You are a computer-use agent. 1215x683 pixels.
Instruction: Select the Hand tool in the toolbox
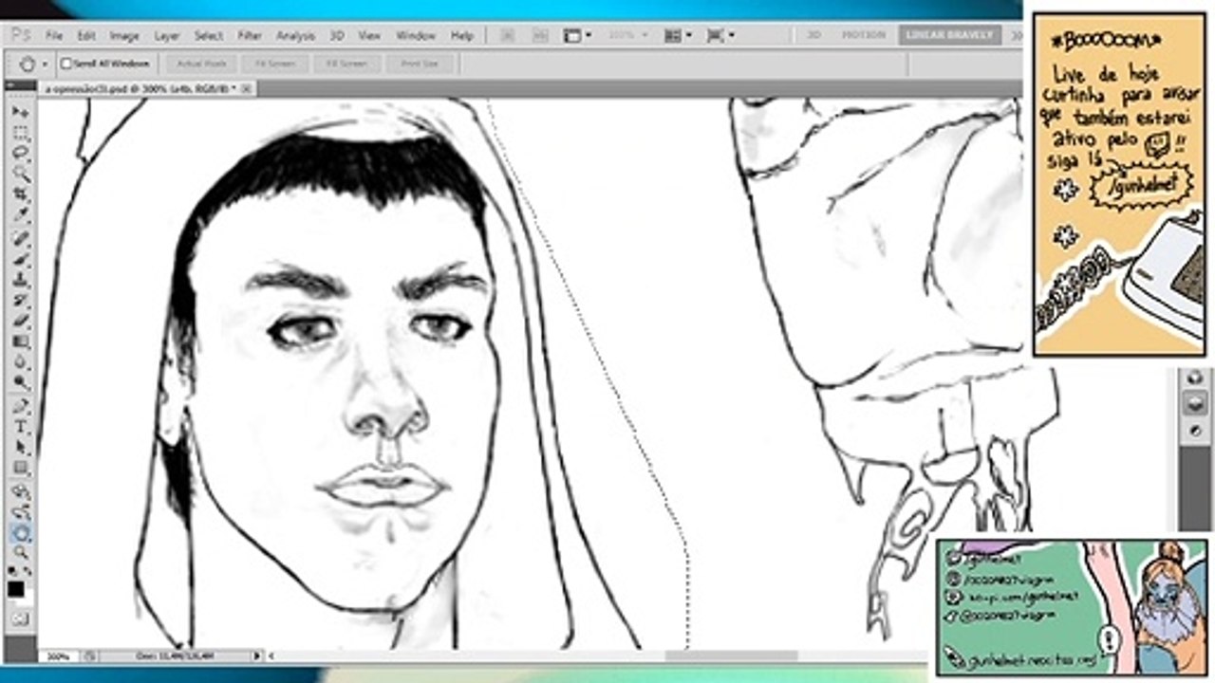click(x=20, y=533)
